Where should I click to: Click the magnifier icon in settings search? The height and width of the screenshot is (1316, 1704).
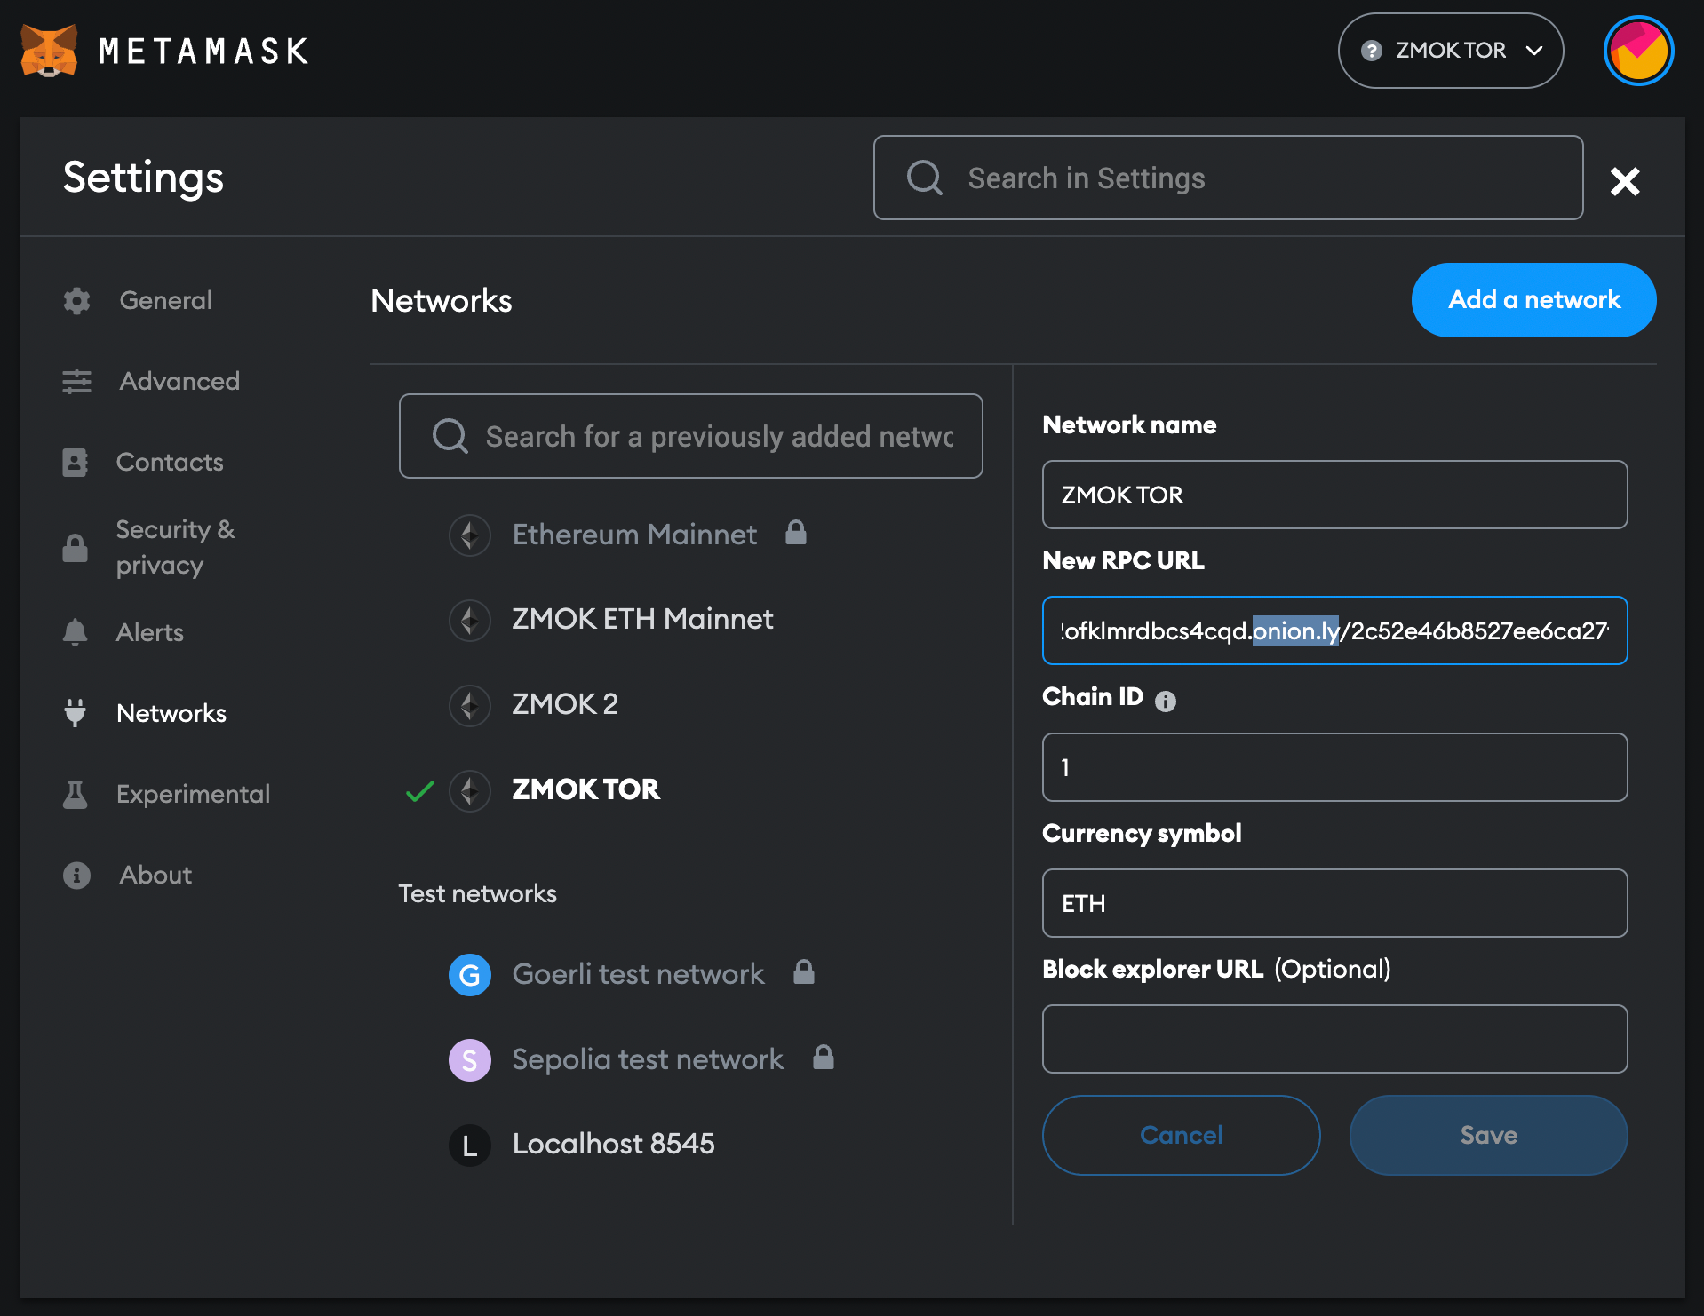point(924,178)
